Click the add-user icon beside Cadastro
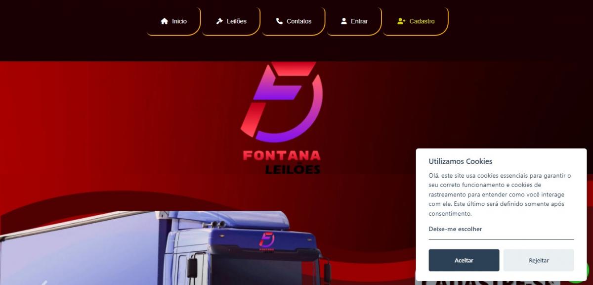Viewport: 593px width, 285px height. pyautogui.click(x=401, y=21)
